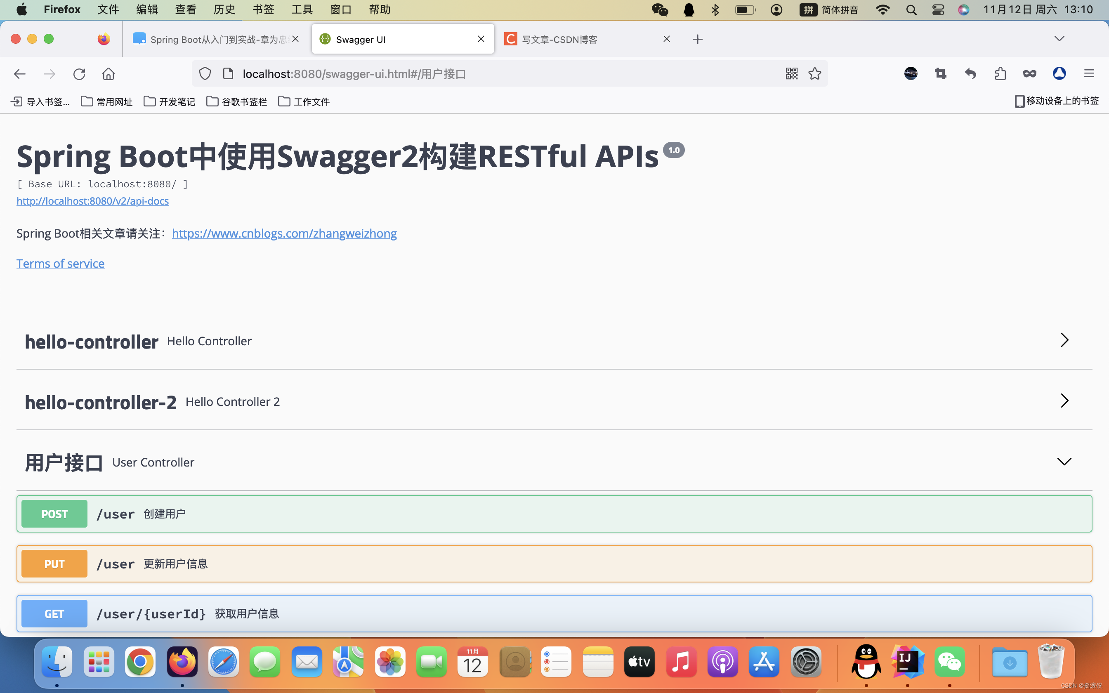Click the Firefox reload page icon
1109x693 pixels.
(79, 74)
